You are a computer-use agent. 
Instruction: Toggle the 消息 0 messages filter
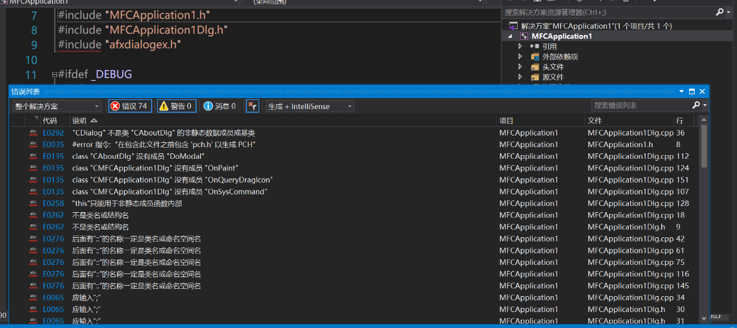[220, 106]
